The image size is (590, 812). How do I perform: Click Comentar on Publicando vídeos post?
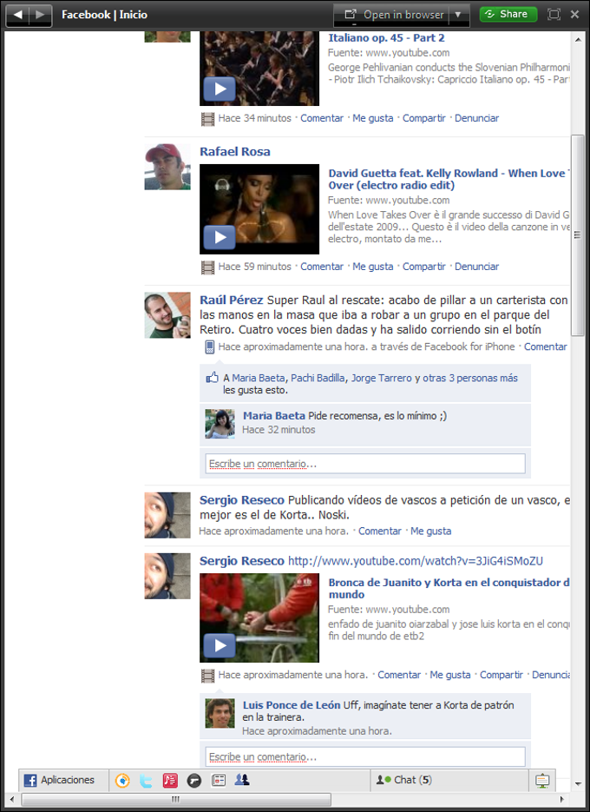[x=380, y=531]
